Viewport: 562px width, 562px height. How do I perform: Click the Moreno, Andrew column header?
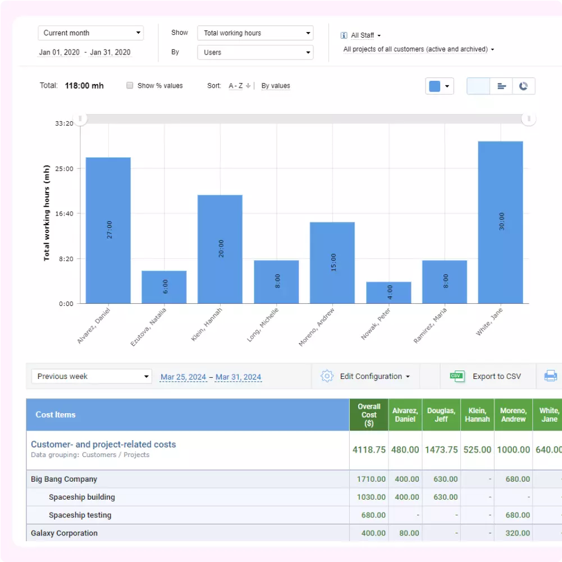click(x=513, y=415)
